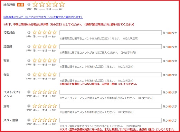This screenshot has width=180, height=132.
Task: Set 総合評価 to five stars
Action: coord(62,4)
